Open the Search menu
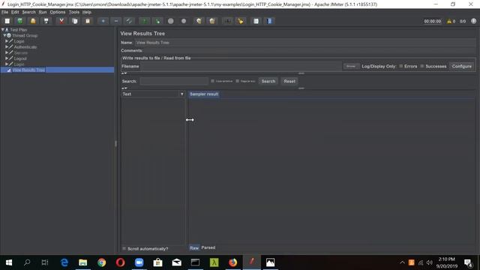This screenshot has height=270, width=480. tap(28, 12)
